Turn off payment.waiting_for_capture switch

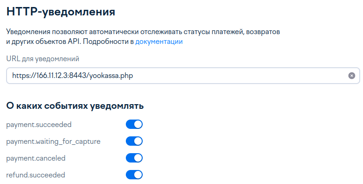(x=134, y=141)
